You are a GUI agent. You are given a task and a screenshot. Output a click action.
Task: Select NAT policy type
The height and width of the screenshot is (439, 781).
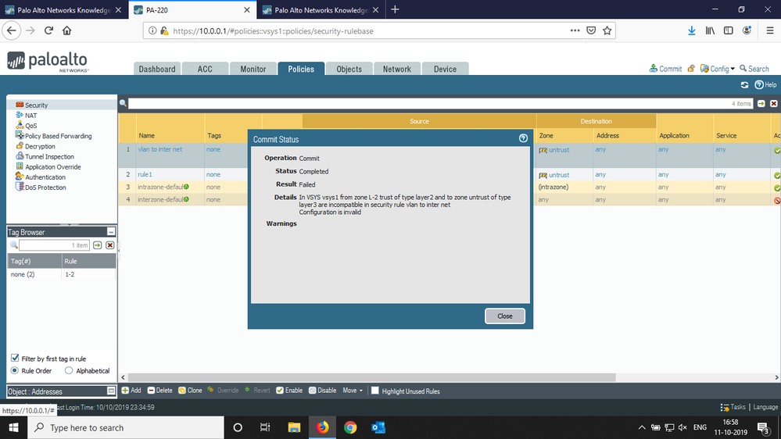point(31,116)
